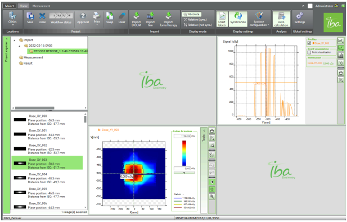Image resolution: width=347 pixels, height=222 pixels.
Task: Import TomoTherapy data
Action: coord(168,19)
